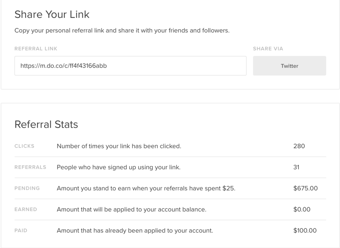Select the PAID row label
The image size is (340, 248).
click(21, 231)
